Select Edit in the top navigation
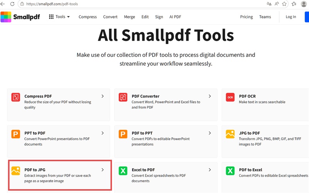The width and height of the screenshot is (309, 193). coord(145,17)
